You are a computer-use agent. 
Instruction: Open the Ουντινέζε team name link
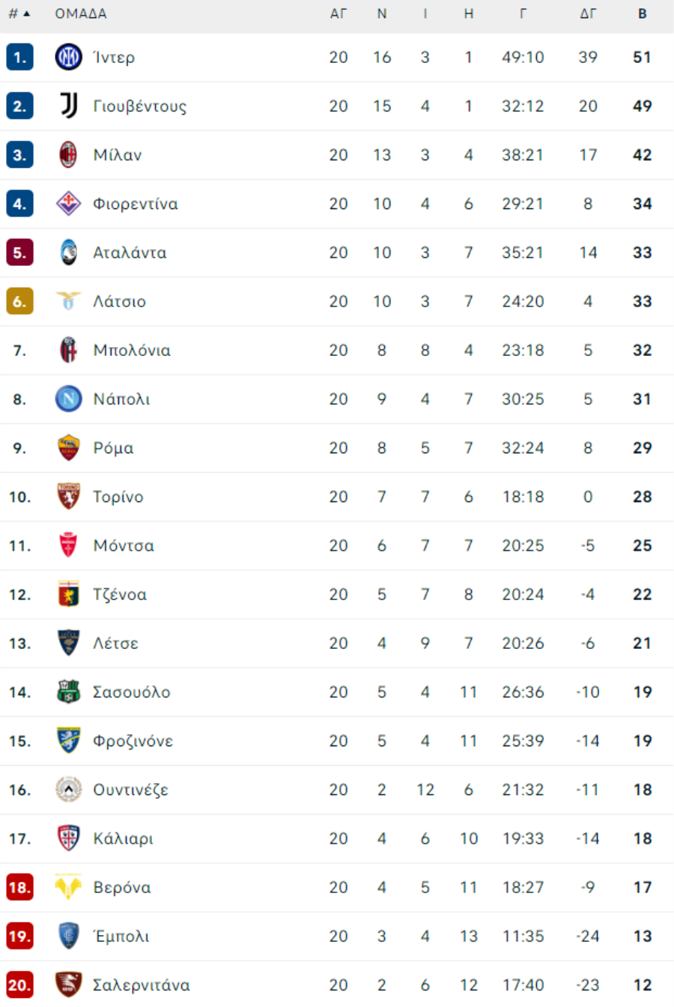point(130,790)
